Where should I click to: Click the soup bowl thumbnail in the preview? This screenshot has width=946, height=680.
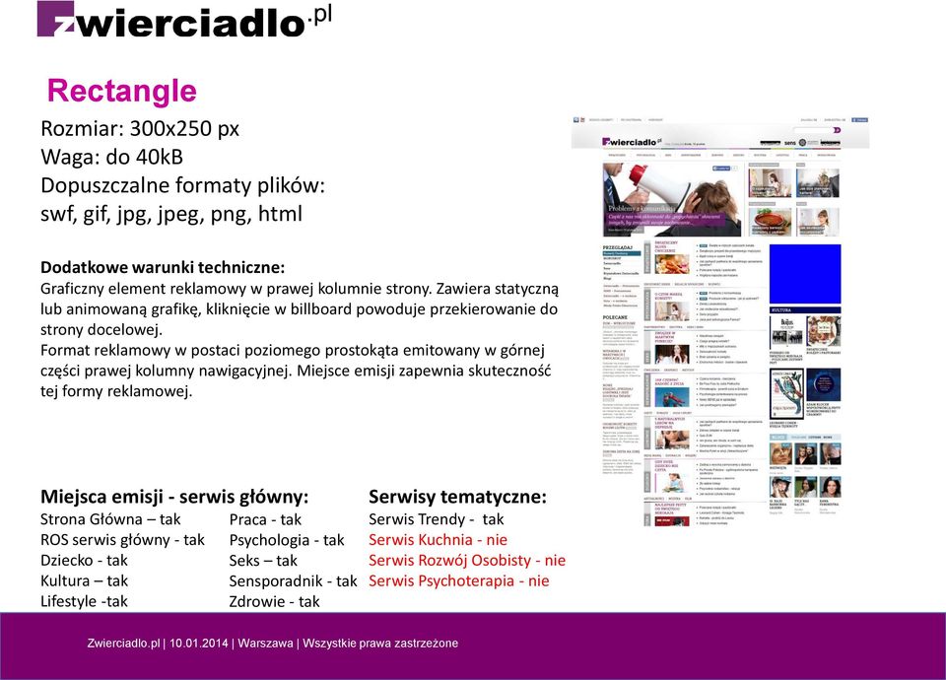coord(770,222)
